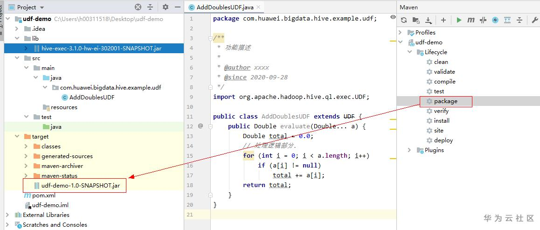Open the Project view dropdown
The image size is (540, 230).
pyautogui.click(x=42, y=7)
